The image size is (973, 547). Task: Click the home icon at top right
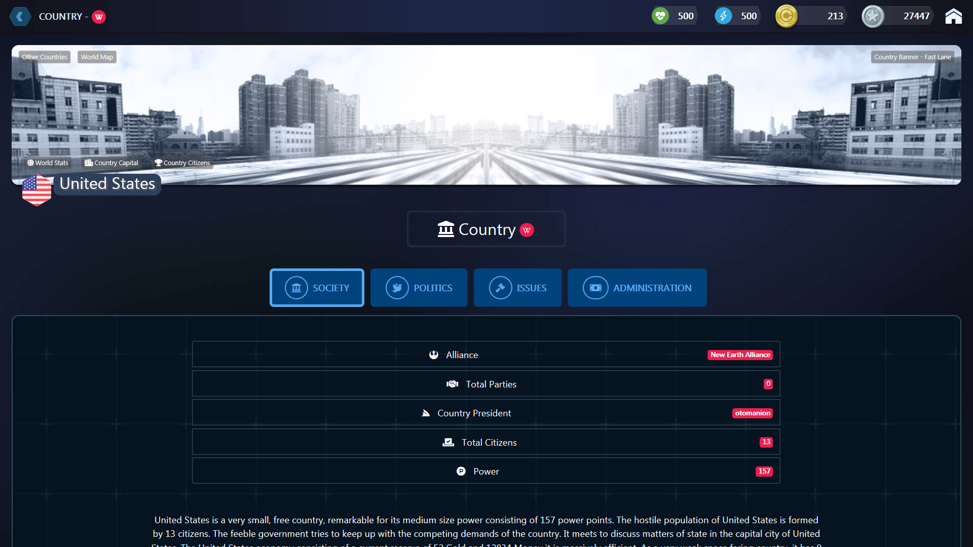954,16
